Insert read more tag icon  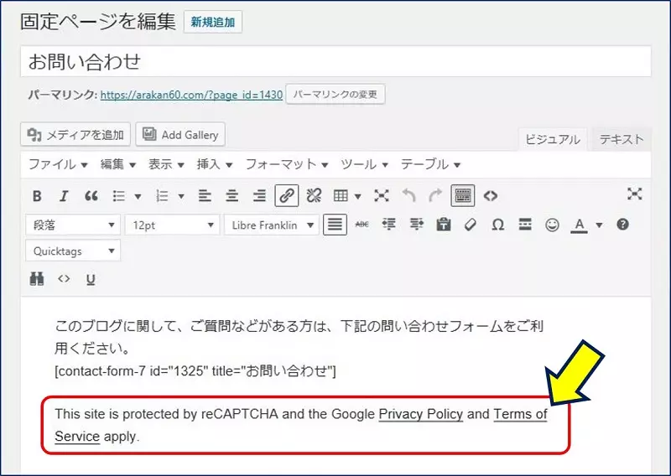tap(525, 225)
